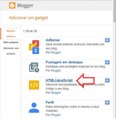Add Postagem em destaque using plus icon
The image size is (116, 118).
coord(107,62)
